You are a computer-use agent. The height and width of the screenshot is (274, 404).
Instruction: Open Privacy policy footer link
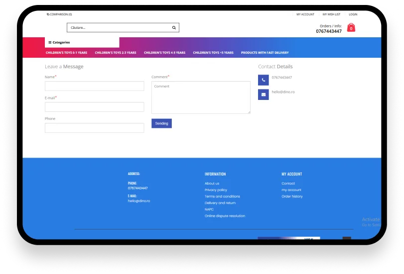[216, 190]
